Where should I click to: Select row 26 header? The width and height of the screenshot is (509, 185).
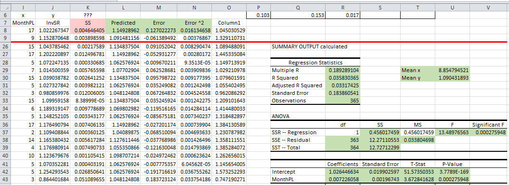pyautogui.click(x=6, y=46)
